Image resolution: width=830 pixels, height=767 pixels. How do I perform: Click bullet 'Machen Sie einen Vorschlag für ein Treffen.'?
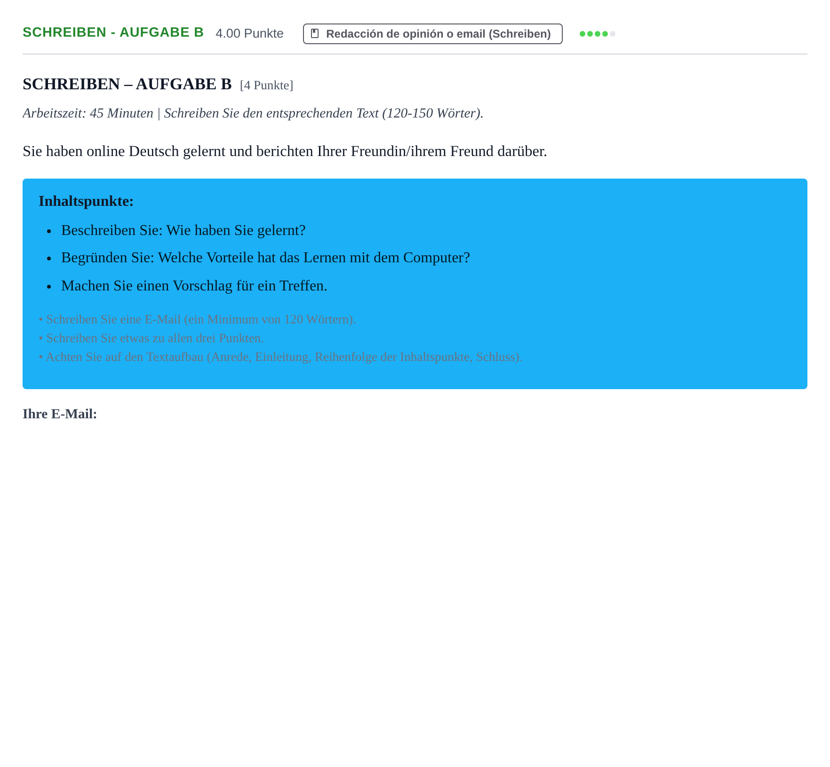click(194, 286)
